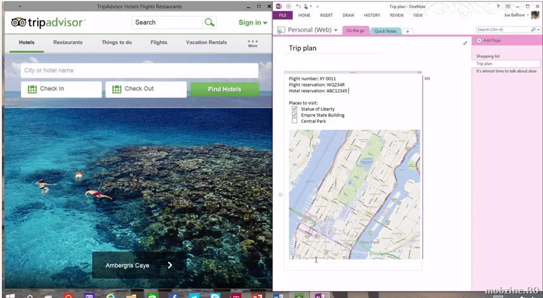543x298 pixels.
Task: Open Internet Explorer from the taskbar
Action: [111, 296]
